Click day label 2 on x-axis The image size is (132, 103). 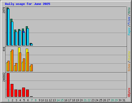coord(12,100)
